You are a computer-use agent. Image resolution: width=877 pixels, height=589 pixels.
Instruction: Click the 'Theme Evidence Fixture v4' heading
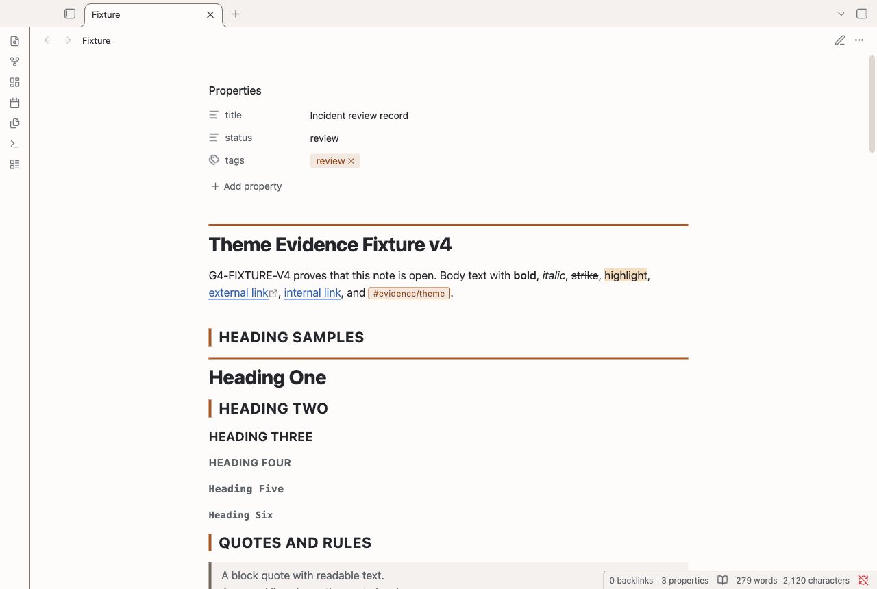pos(330,245)
